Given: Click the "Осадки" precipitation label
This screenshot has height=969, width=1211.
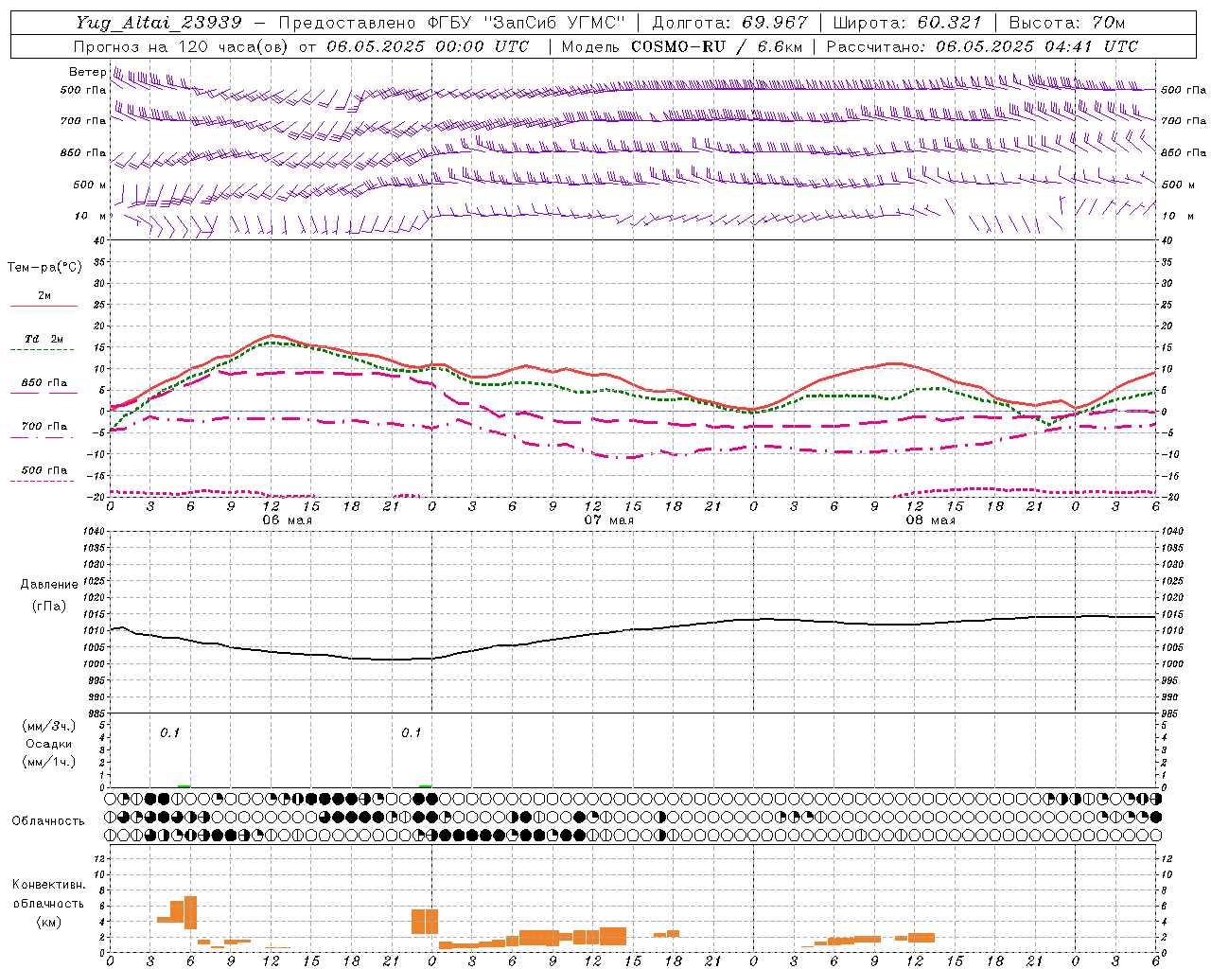Looking at the screenshot, I should pyautogui.click(x=49, y=745).
